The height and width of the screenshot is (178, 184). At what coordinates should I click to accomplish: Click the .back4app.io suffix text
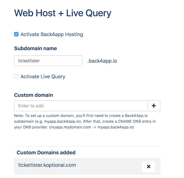coord(102,61)
